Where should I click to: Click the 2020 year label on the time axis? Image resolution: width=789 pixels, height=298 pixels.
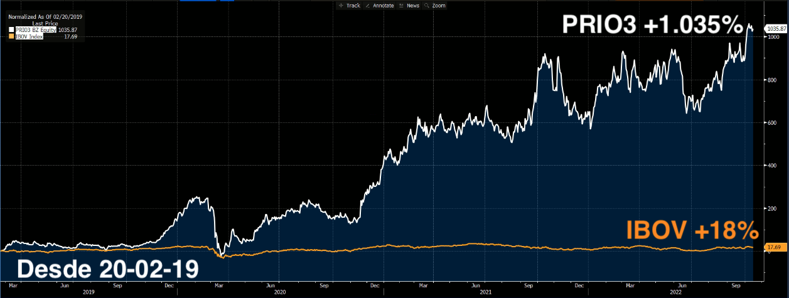click(281, 292)
